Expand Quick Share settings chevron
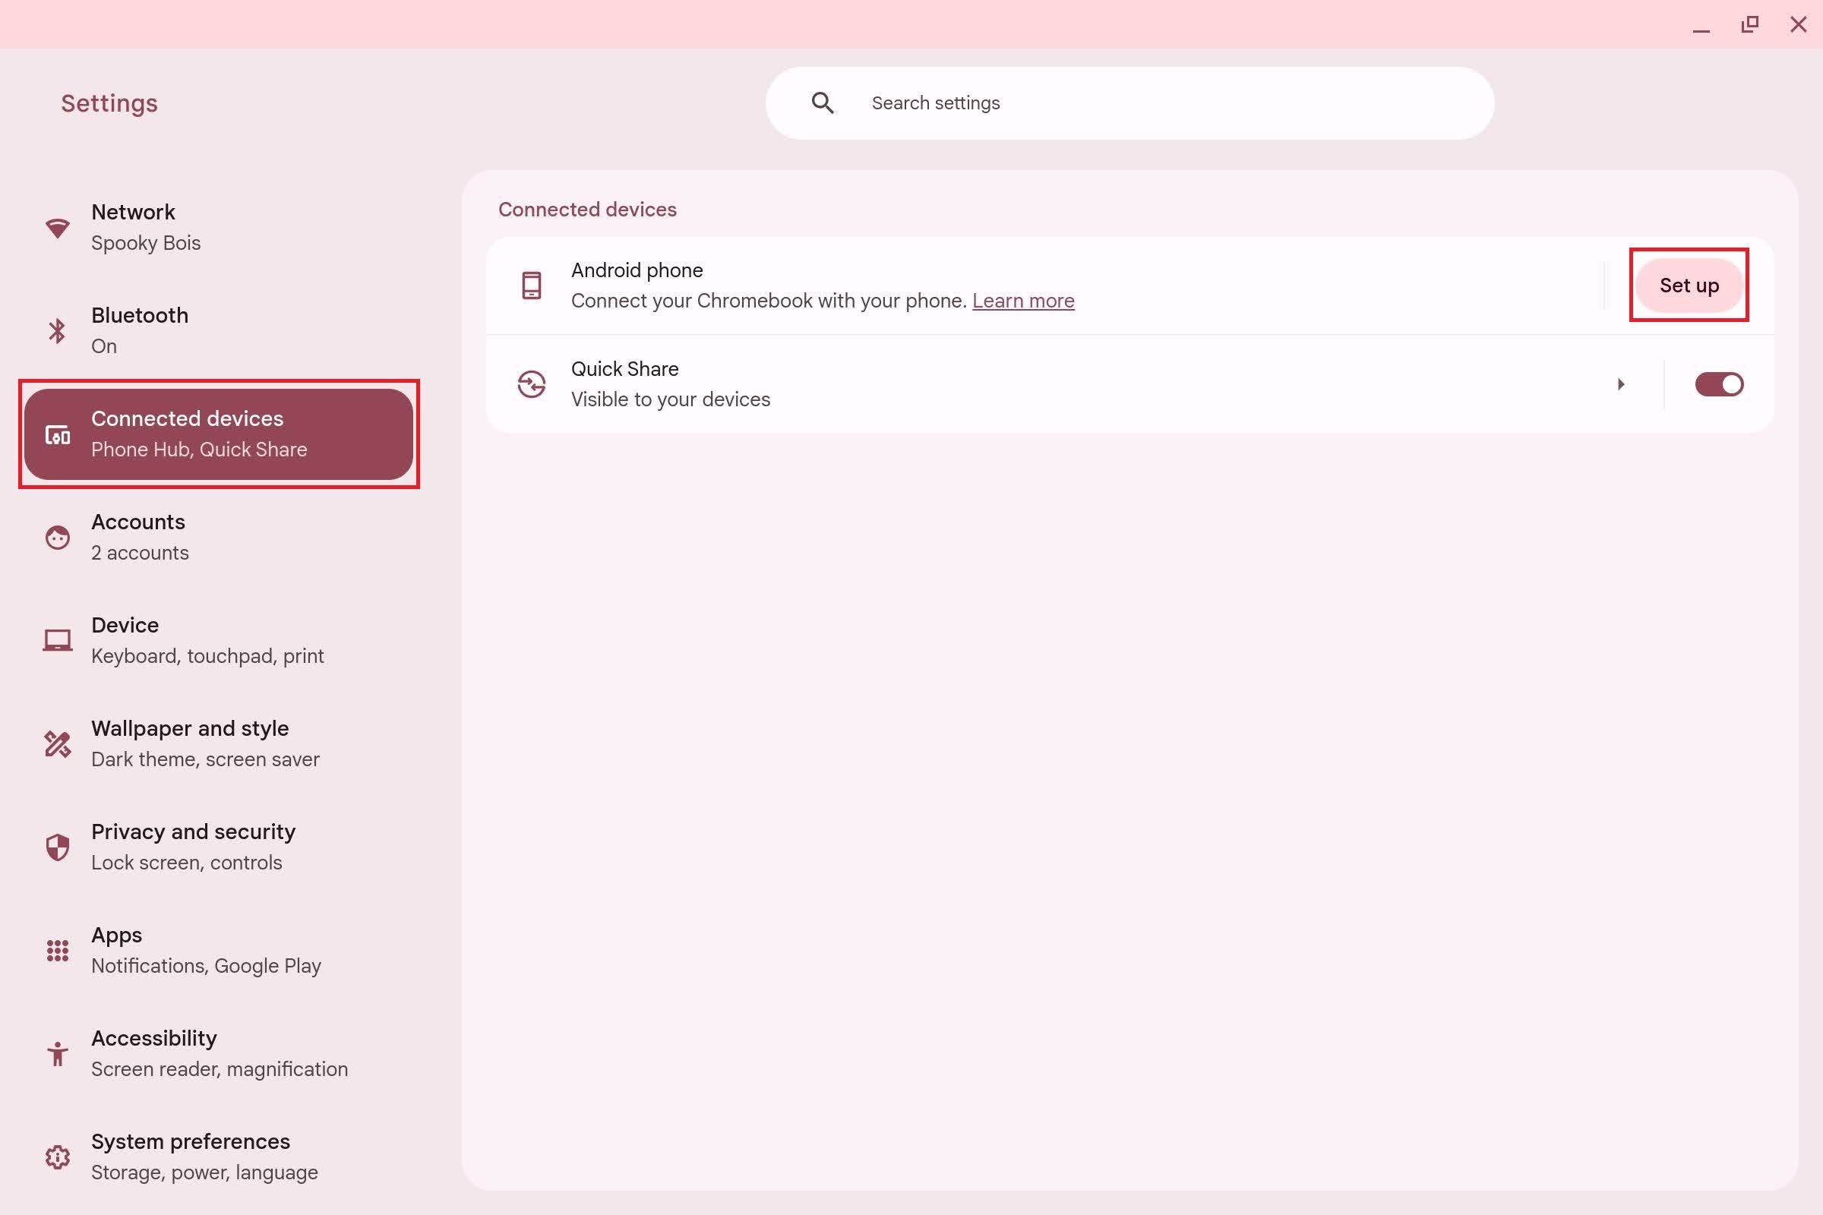The image size is (1823, 1215). (1621, 383)
